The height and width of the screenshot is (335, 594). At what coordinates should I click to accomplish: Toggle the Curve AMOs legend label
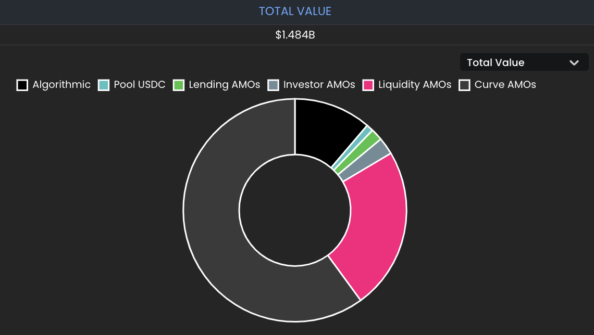pyautogui.click(x=505, y=85)
